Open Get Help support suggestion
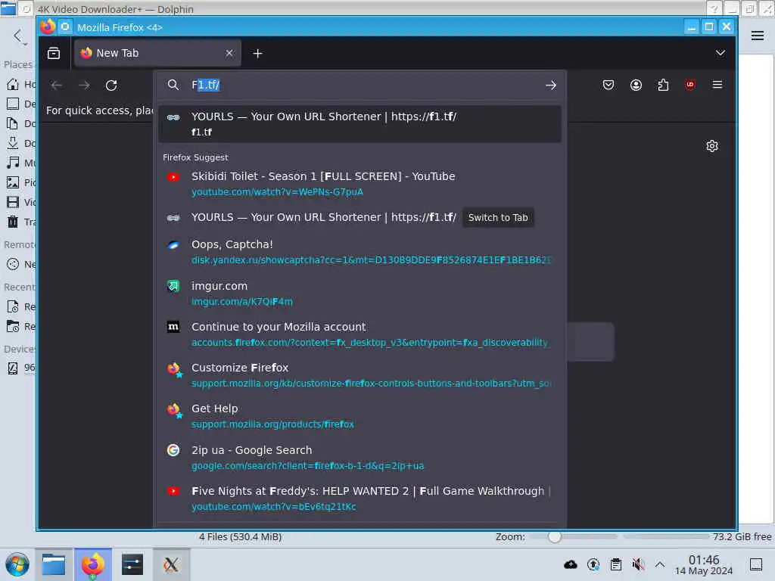The height and width of the screenshot is (581, 775). pyautogui.click(x=359, y=416)
